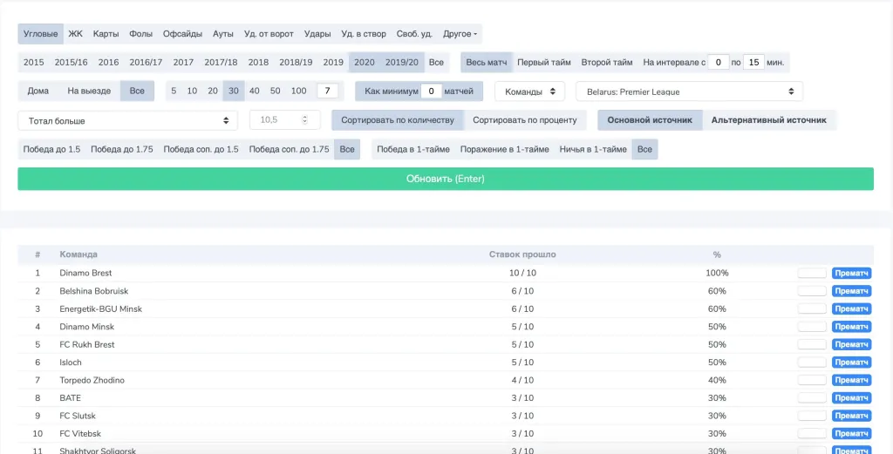The height and width of the screenshot is (454, 893).
Task: Toggle the 2018/19 season filter
Action: (x=296, y=63)
